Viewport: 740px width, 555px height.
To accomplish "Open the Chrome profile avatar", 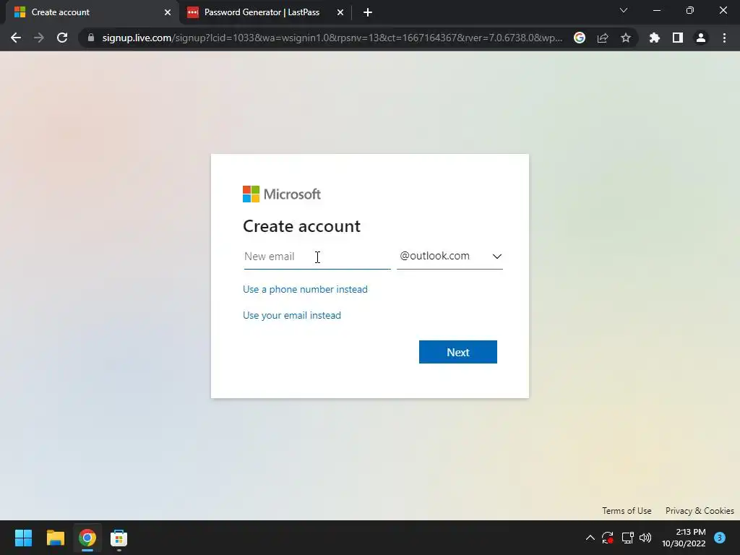I will pyautogui.click(x=701, y=38).
